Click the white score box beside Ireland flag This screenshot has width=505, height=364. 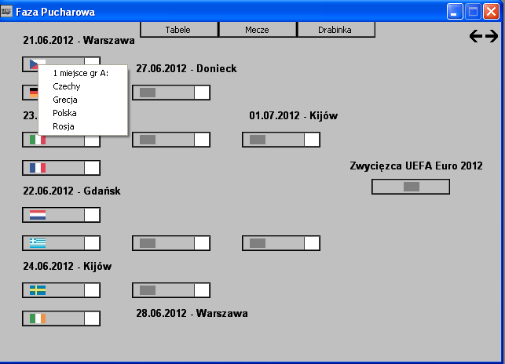(92, 318)
